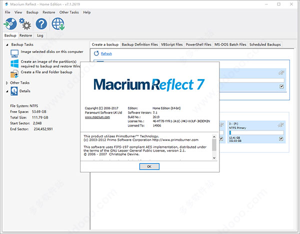300x234 pixels.
Task: Open the Backup menu in menu bar
Action: (32, 12)
